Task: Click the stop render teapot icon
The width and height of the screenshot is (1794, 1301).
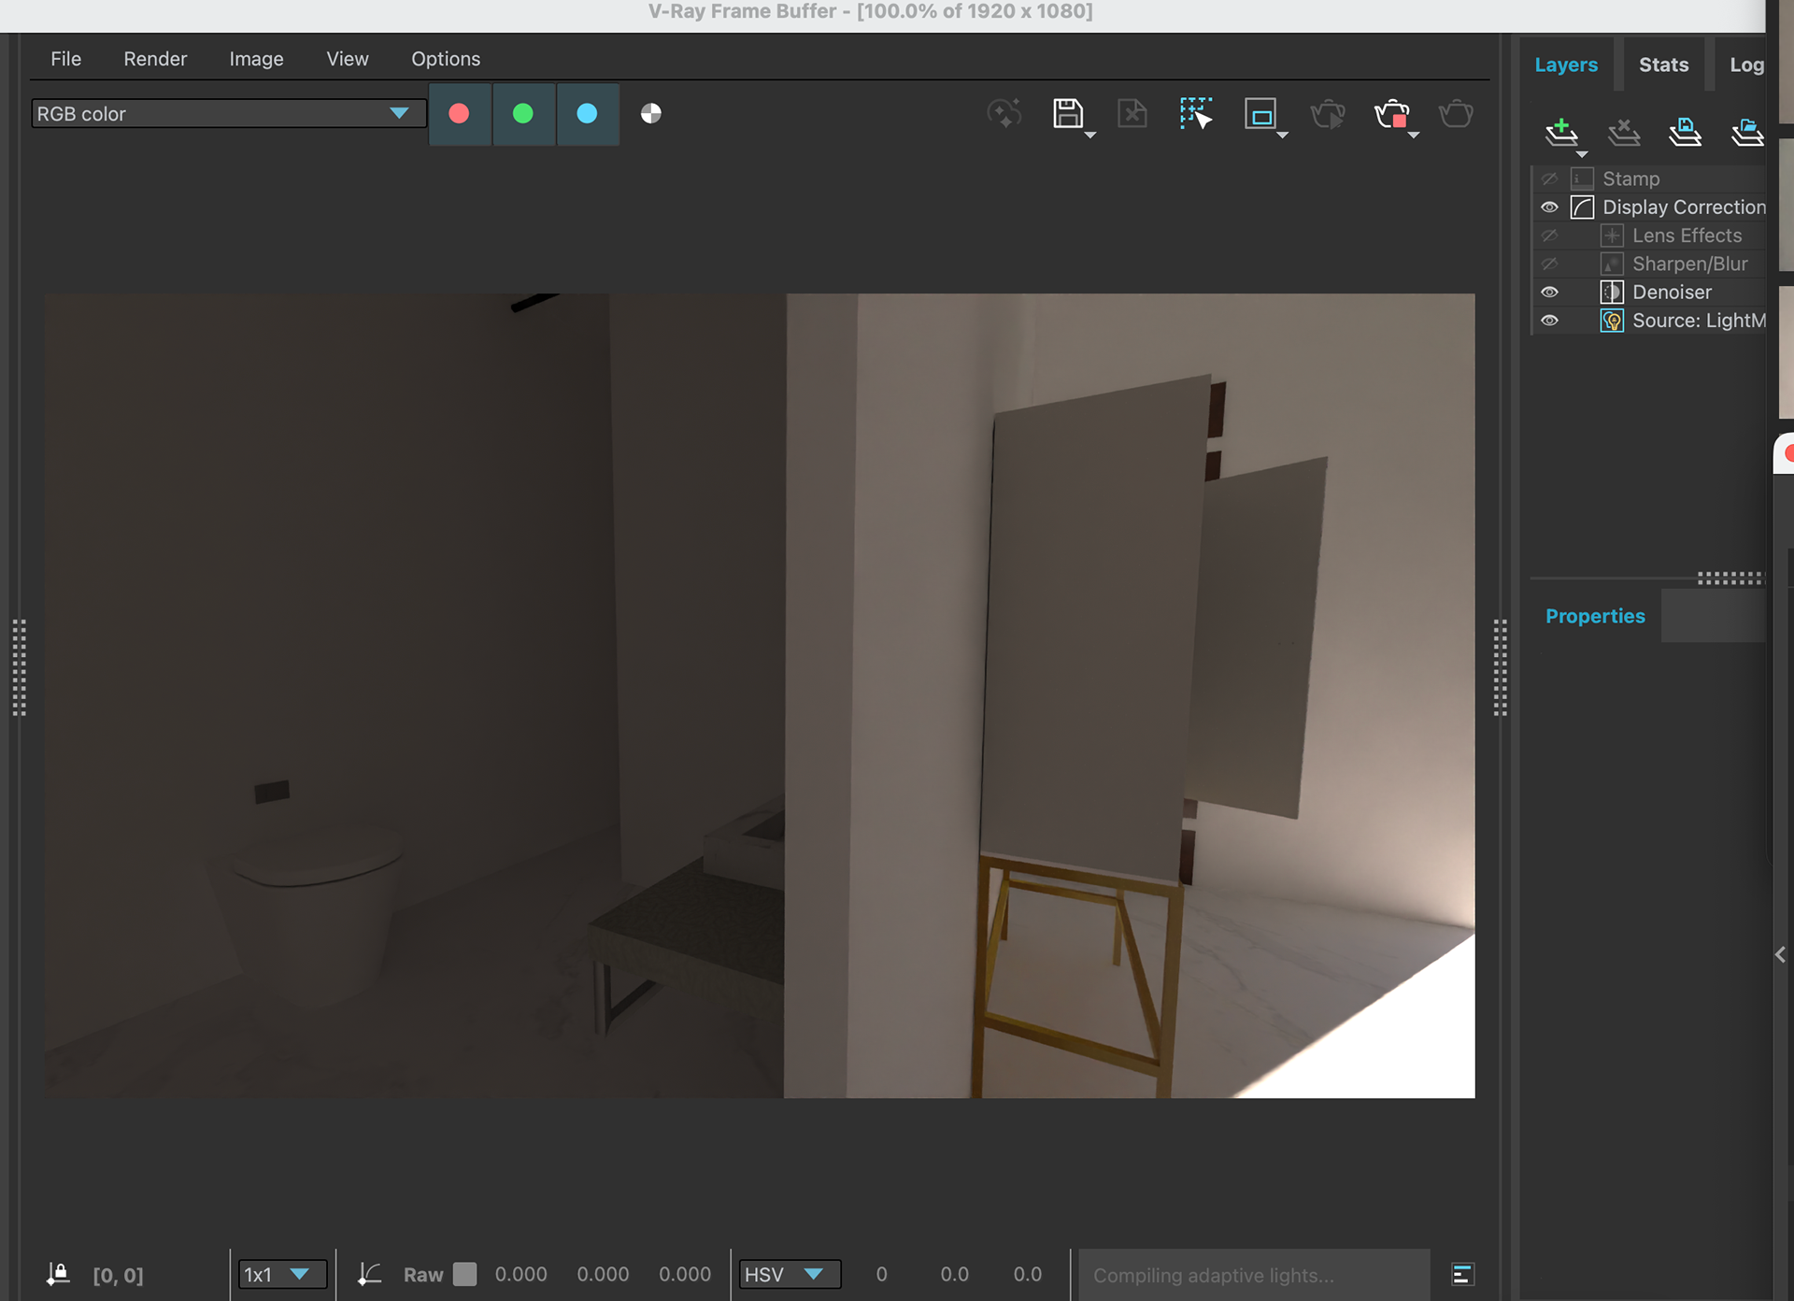Action: tap(1391, 114)
